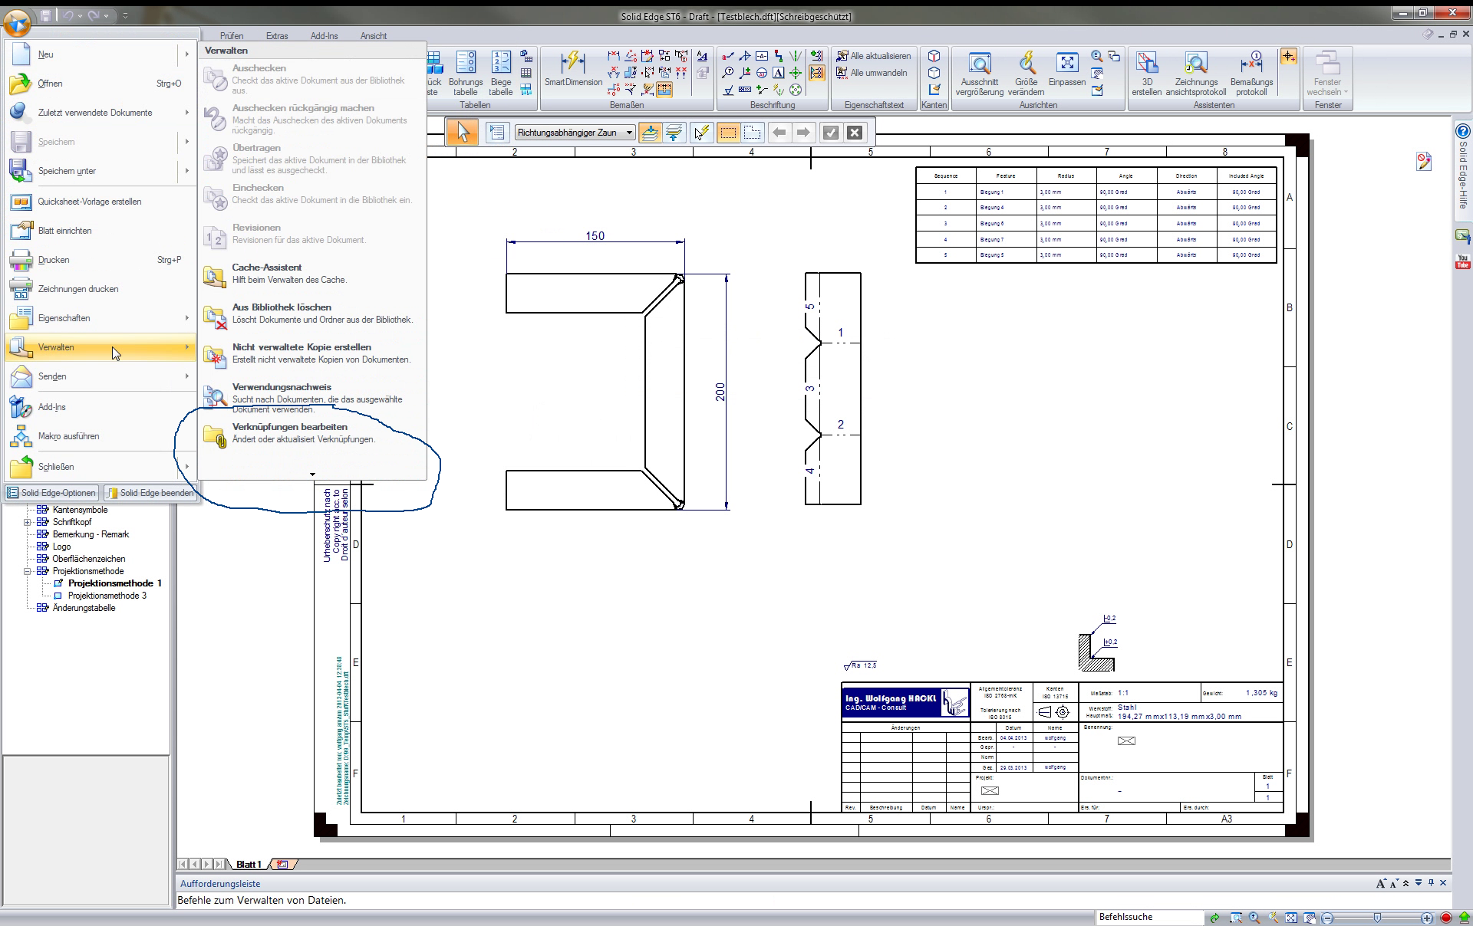
Task: Click Aus Bibliothek löschen entry
Action: tap(311, 314)
